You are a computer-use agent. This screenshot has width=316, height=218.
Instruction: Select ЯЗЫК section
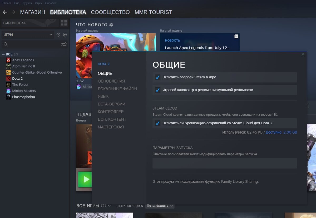click(103, 97)
